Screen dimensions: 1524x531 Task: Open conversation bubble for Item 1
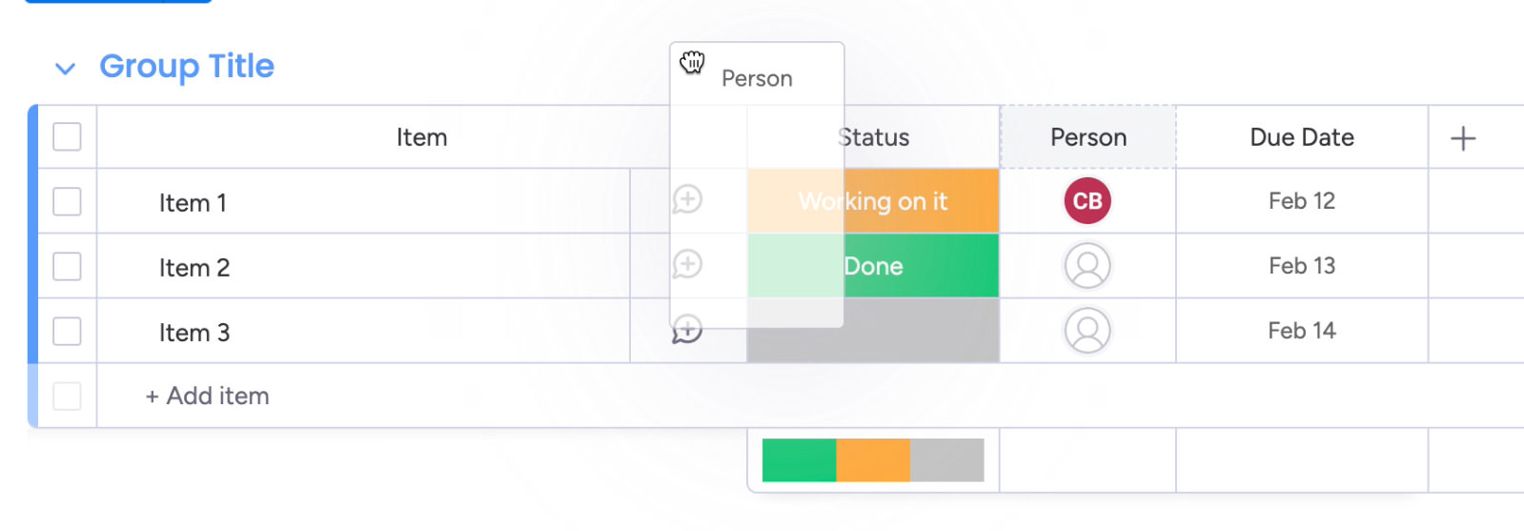coord(687,200)
